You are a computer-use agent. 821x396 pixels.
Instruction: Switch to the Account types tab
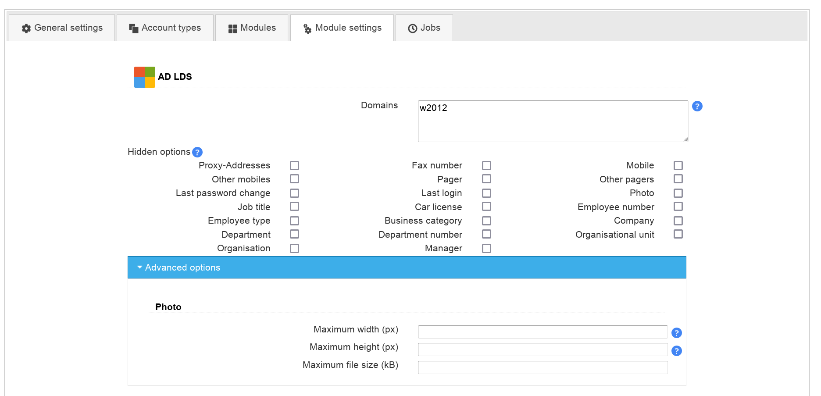point(165,28)
